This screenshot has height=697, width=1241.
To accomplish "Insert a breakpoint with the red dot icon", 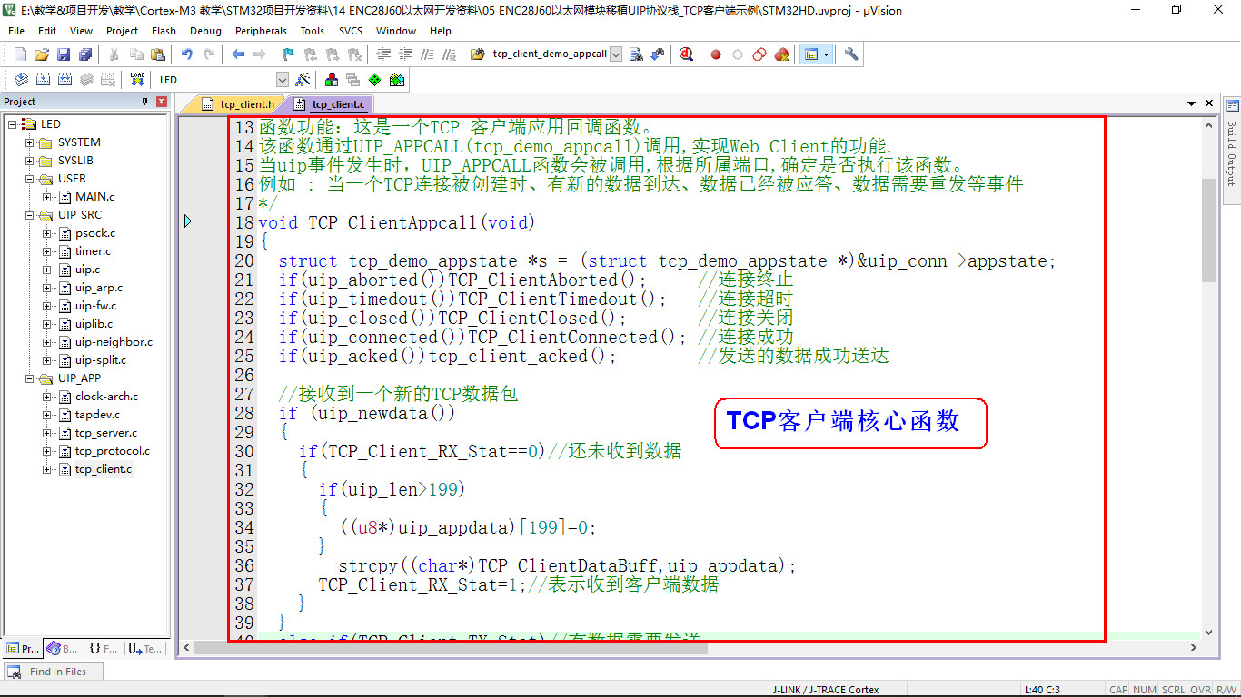I will point(716,54).
